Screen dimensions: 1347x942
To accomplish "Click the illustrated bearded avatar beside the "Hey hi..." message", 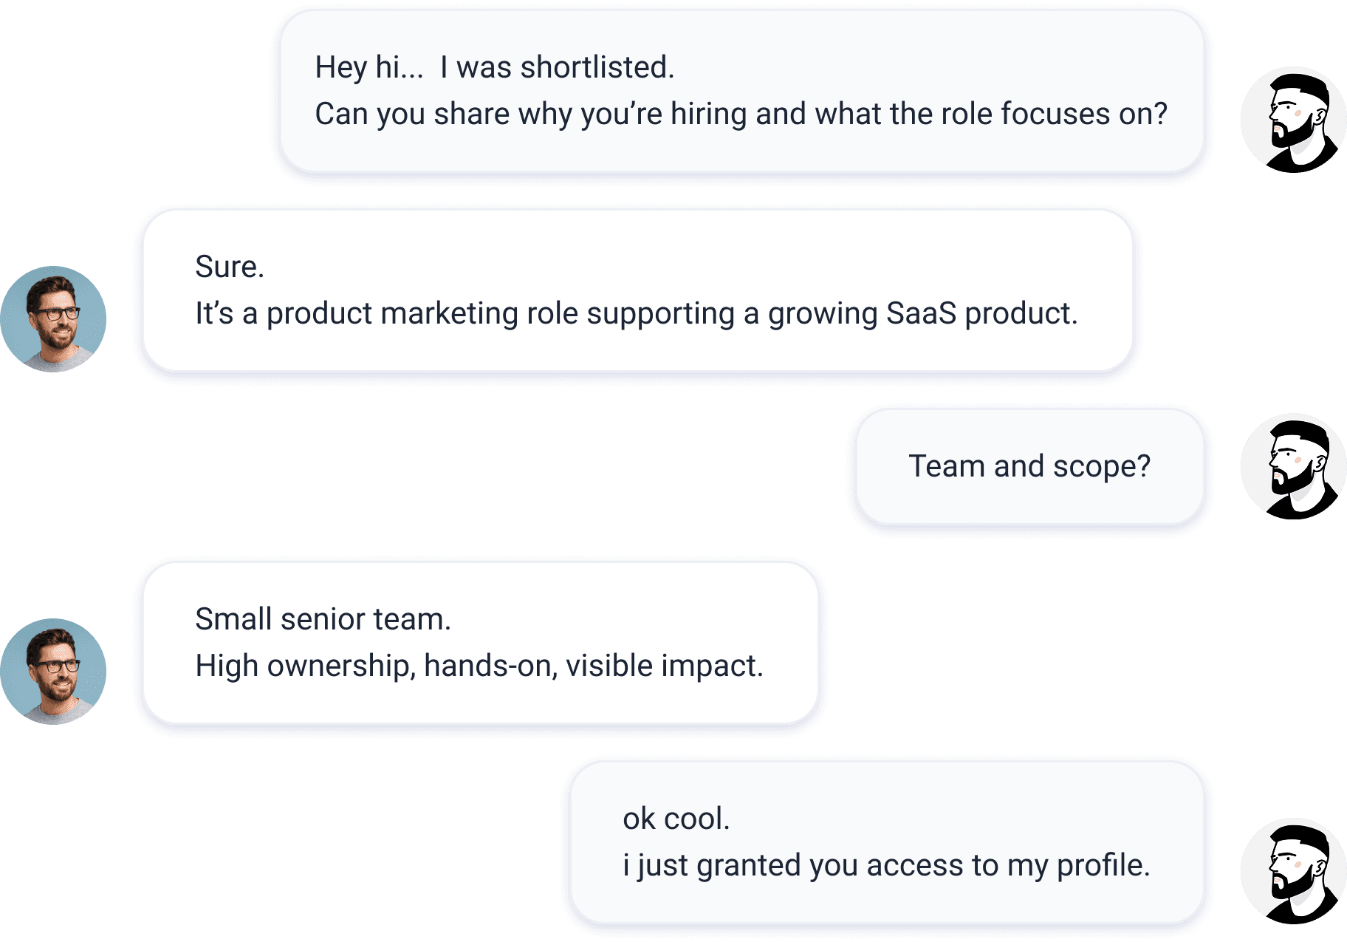I will [x=1293, y=120].
